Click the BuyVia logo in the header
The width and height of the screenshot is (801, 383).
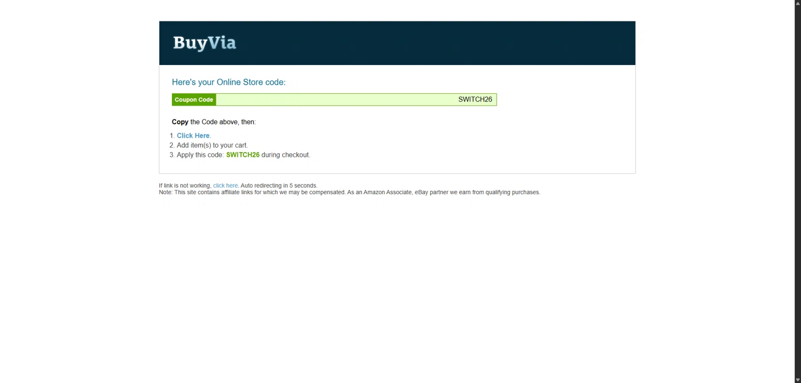[x=205, y=43]
